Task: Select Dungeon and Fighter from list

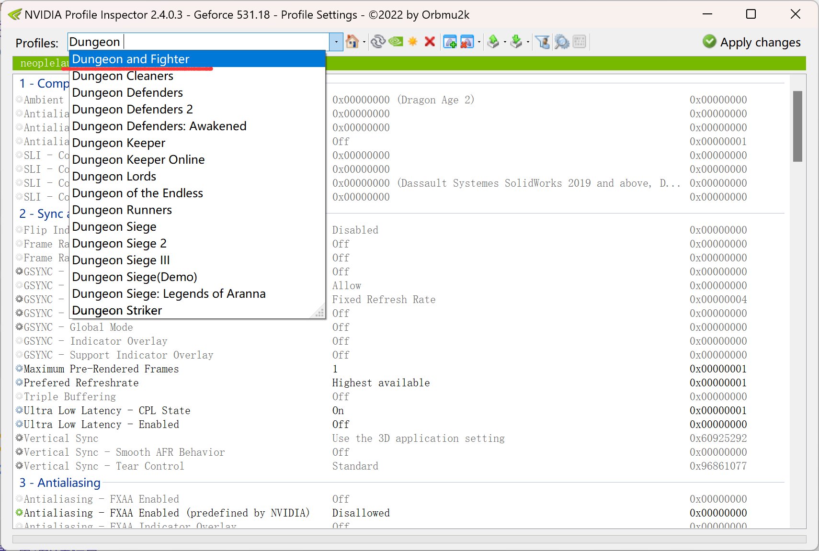Action: [x=198, y=59]
